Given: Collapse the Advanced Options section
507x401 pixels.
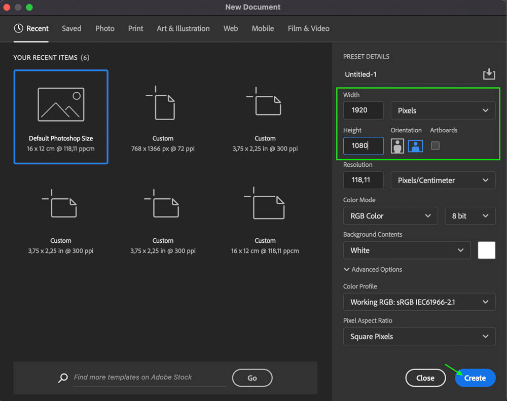Looking at the screenshot, I should click(373, 270).
